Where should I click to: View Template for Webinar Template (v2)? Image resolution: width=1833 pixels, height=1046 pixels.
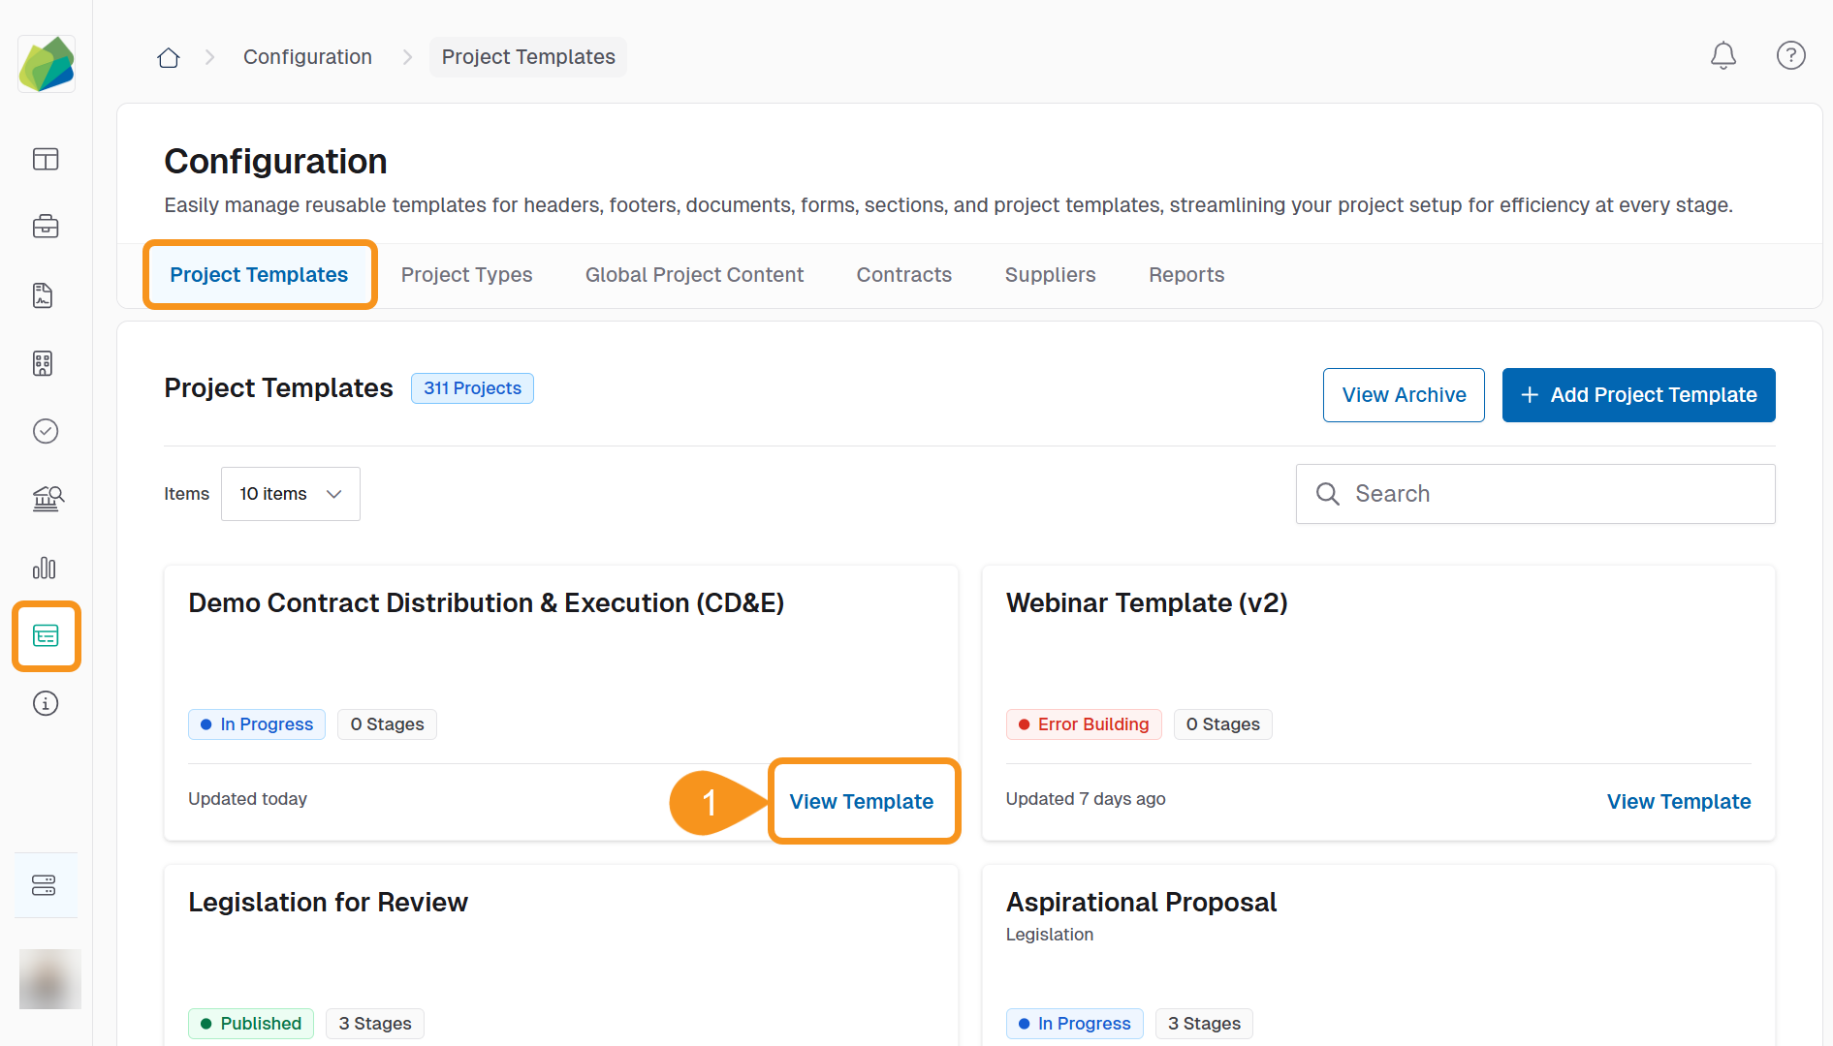point(1678,802)
